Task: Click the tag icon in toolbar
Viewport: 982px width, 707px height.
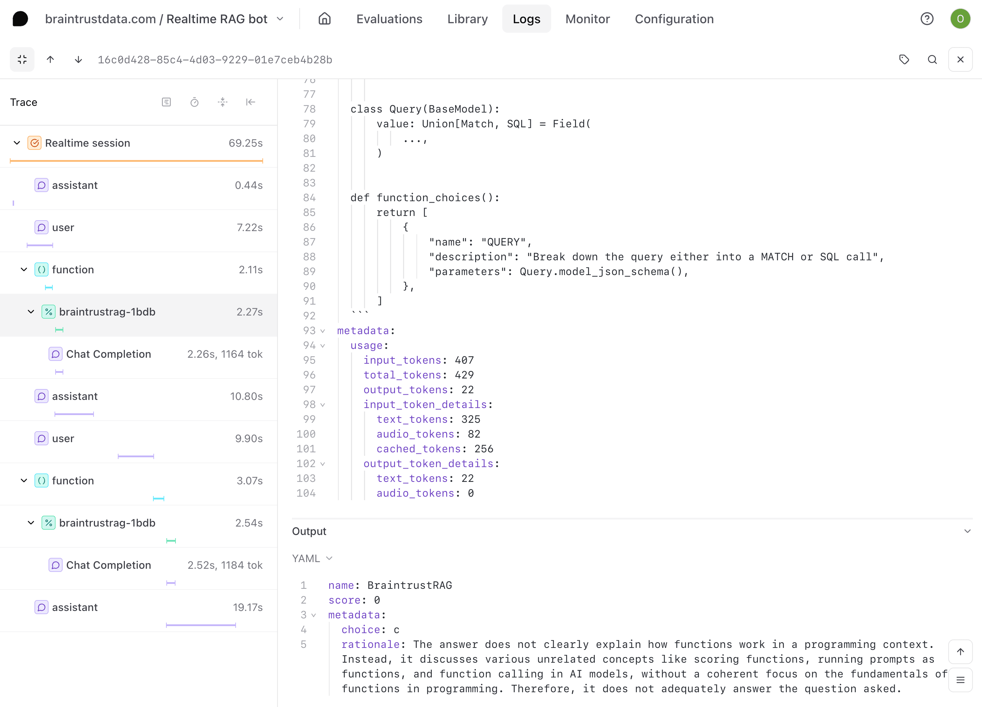Action: click(904, 59)
